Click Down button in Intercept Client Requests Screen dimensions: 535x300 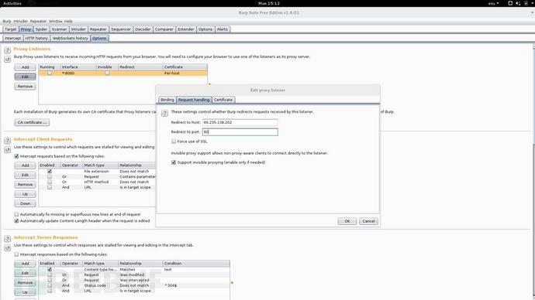click(x=26, y=203)
